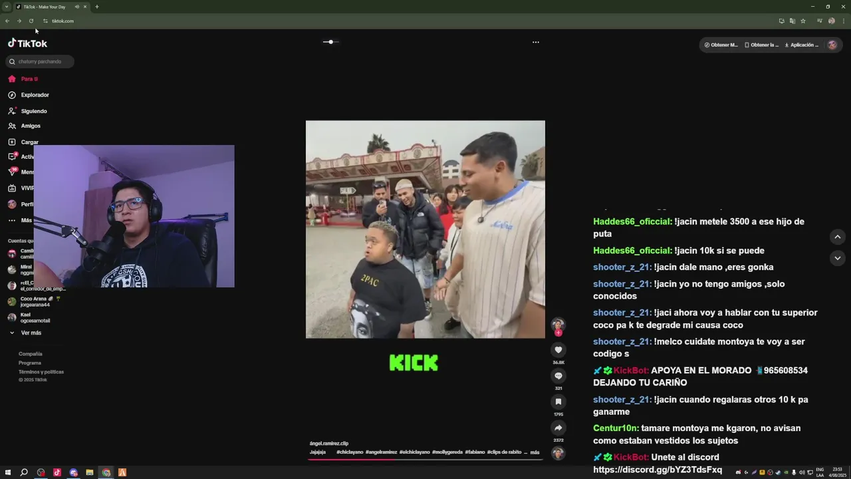Click the translate page icon
Viewport: 851px width, 479px height.
pyautogui.click(x=792, y=21)
